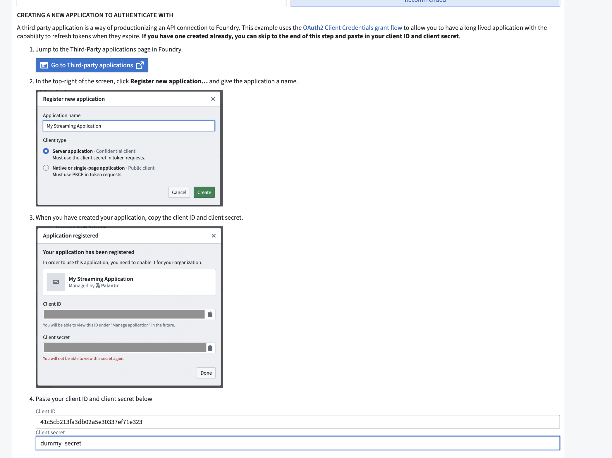Copy the Client secret using the clipboard icon
Viewport: 612px width, 458px height.
coord(210,347)
